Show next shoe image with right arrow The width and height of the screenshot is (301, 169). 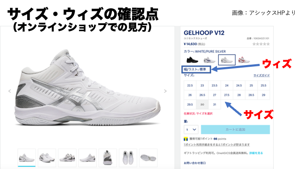point(165,91)
